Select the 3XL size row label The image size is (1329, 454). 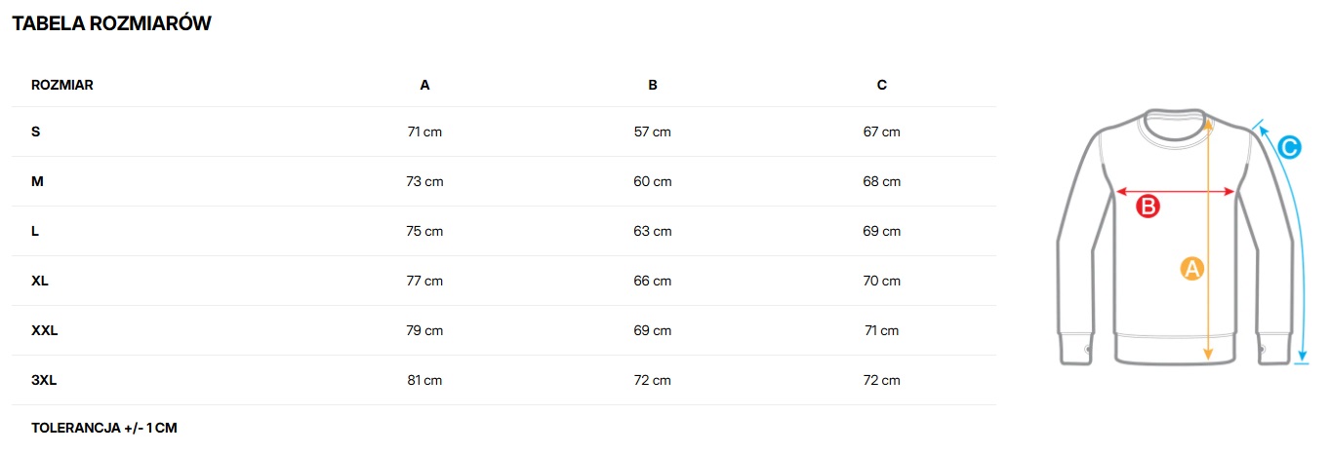[x=44, y=380]
